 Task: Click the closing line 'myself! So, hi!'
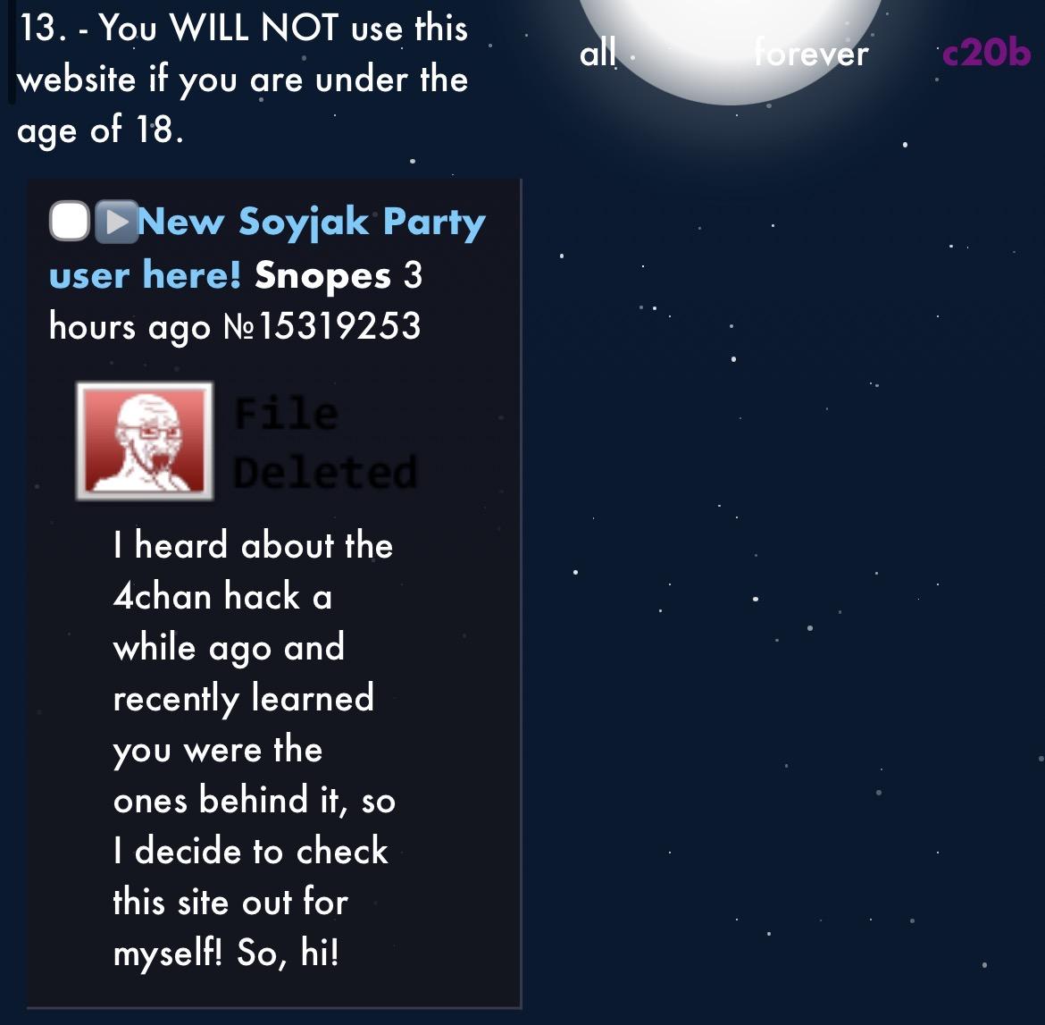coord(226,953)
